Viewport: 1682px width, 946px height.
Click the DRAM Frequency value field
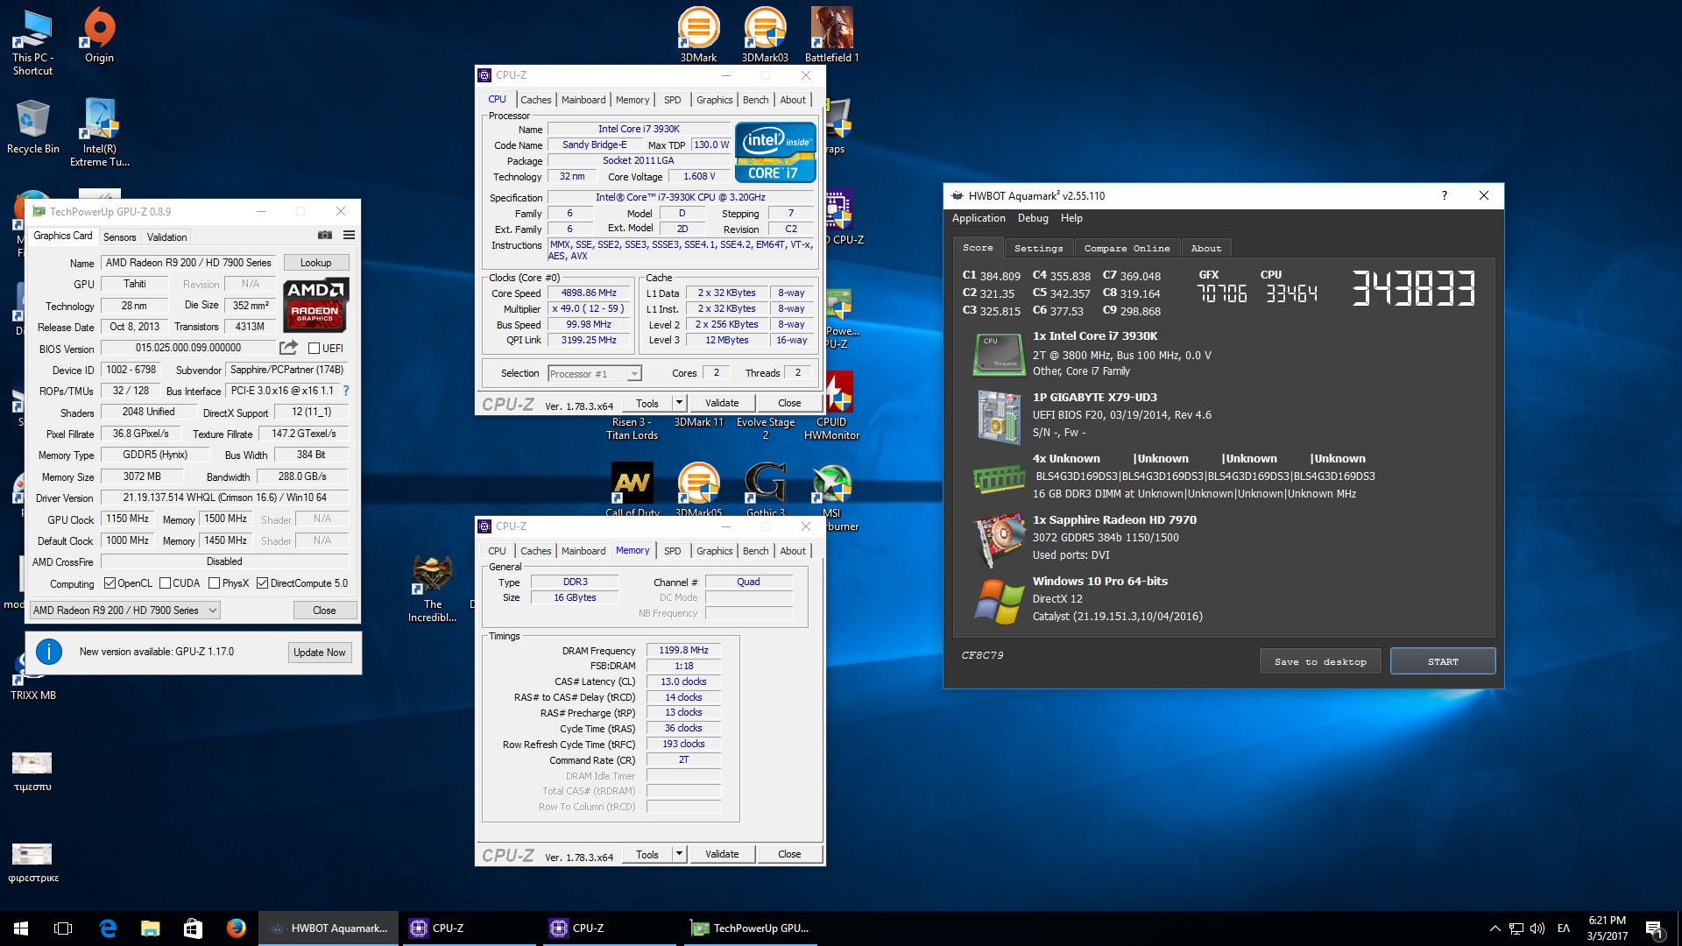coord(683,650)
